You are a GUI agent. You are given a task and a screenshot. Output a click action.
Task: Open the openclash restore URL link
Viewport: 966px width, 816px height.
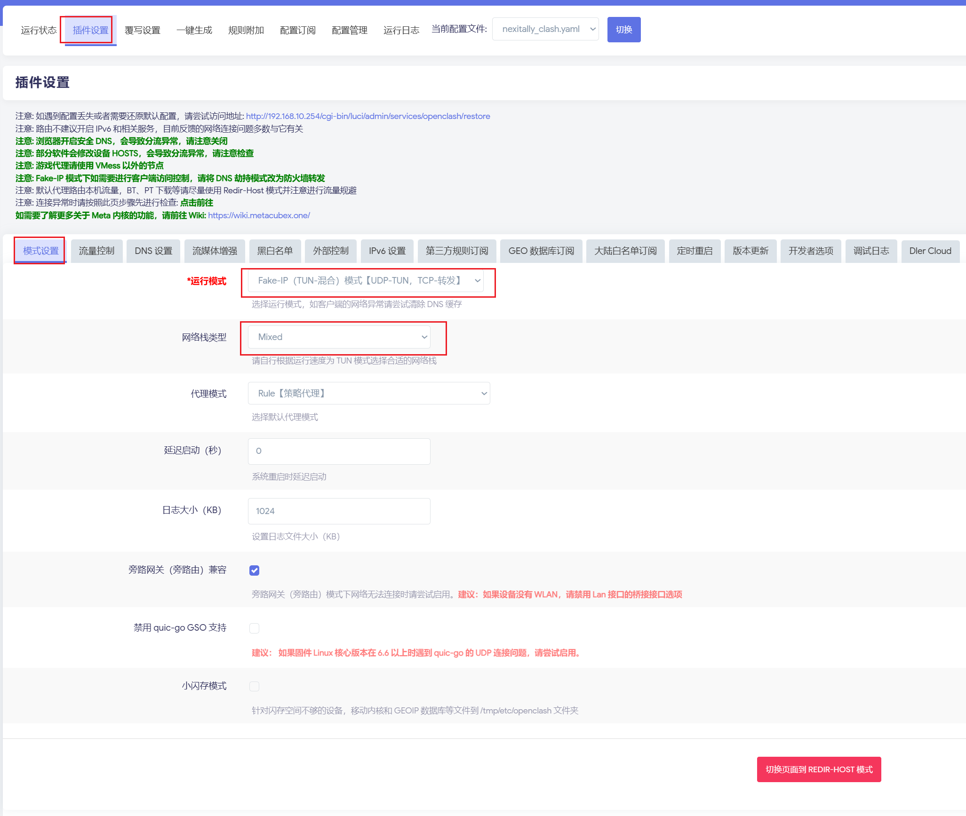pyautogui.click(x=367, y=116)
